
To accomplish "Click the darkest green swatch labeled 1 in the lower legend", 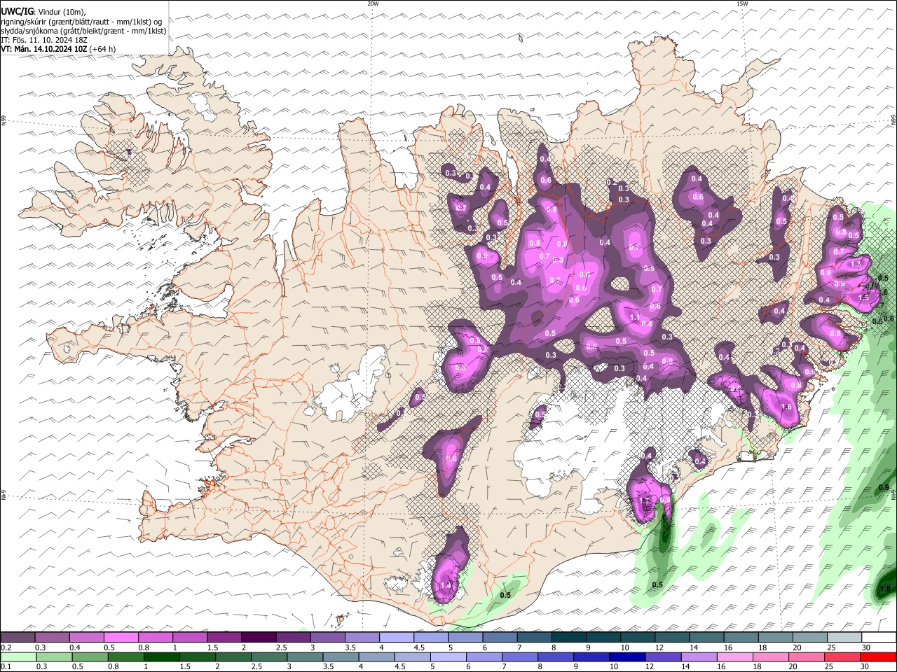I will click(161, 657).
